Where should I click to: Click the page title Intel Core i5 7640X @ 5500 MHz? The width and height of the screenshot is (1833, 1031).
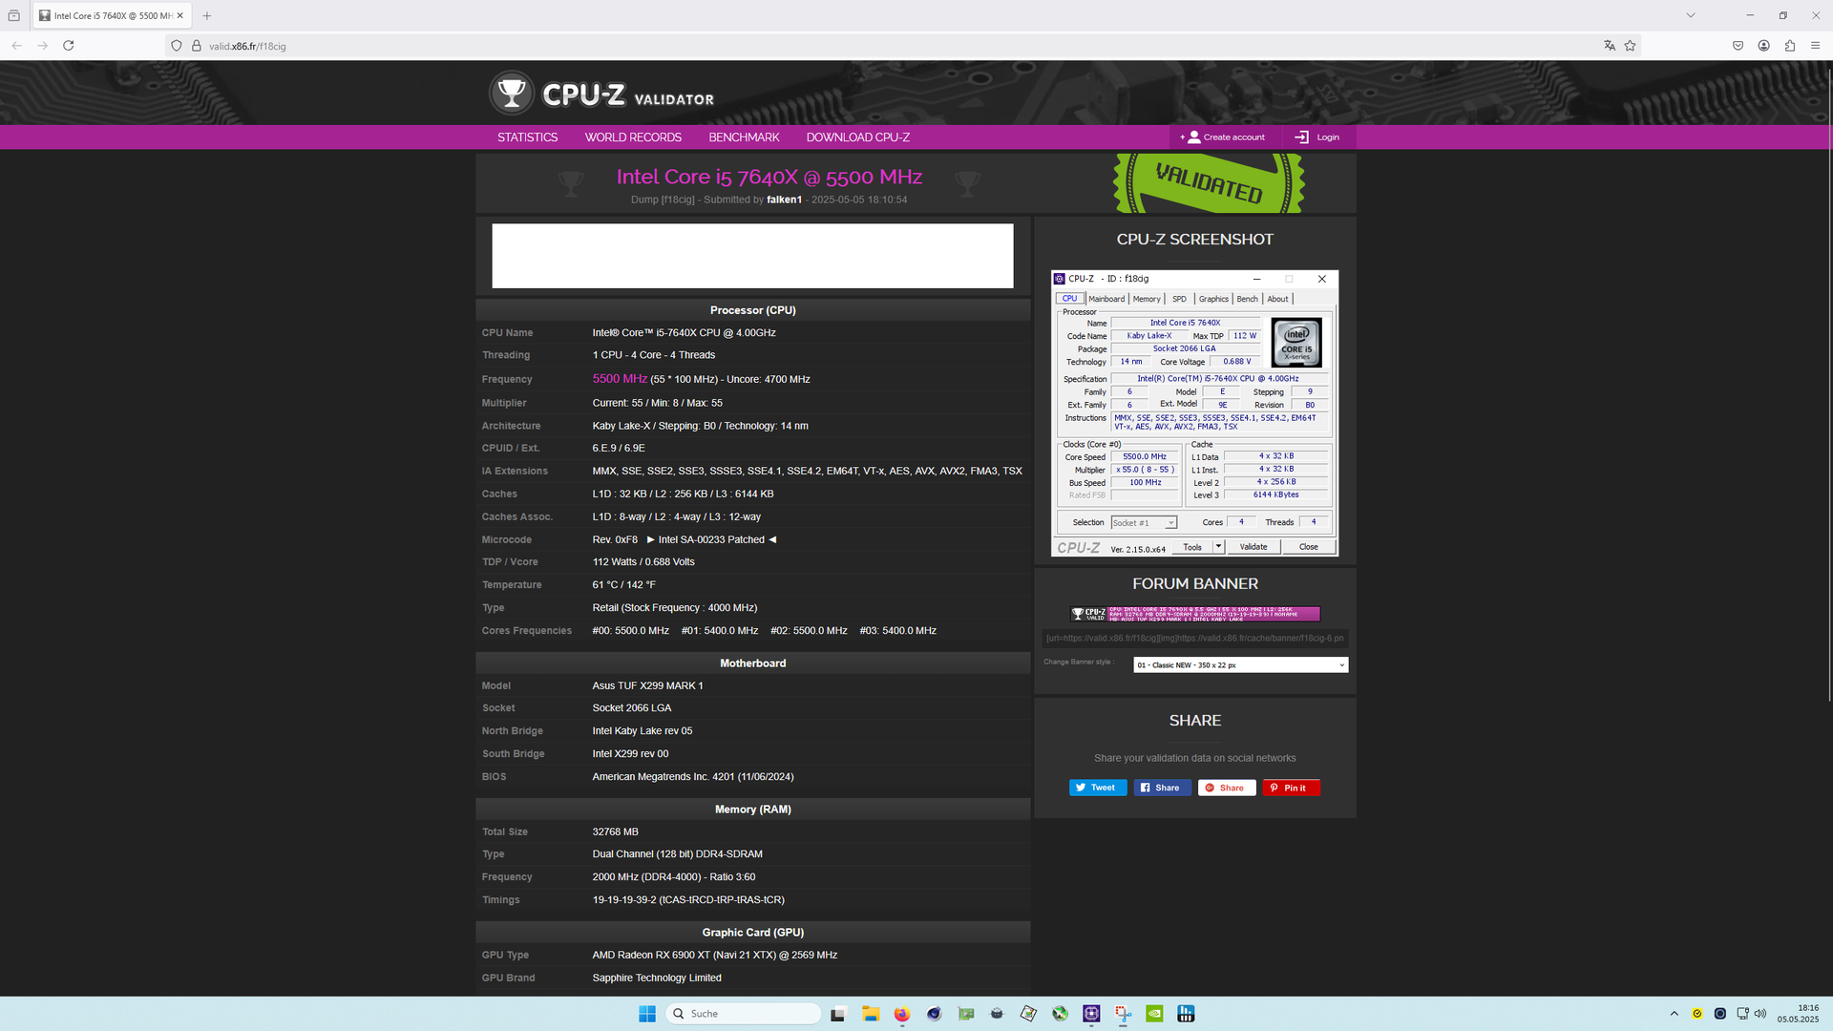(769, 177)
